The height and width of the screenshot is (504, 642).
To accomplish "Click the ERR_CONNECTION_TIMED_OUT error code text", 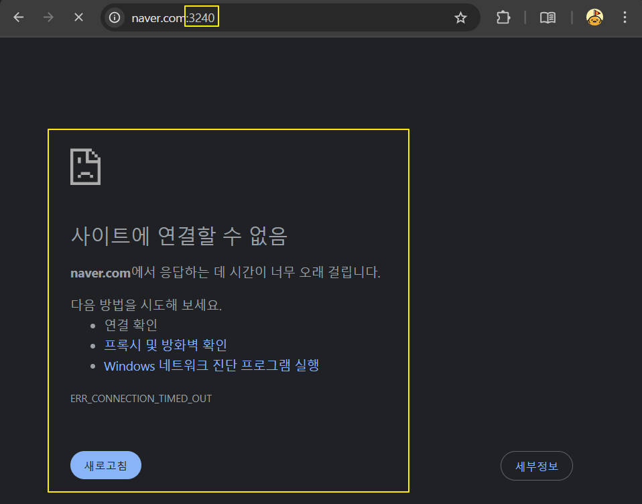I will click(141, 398).
